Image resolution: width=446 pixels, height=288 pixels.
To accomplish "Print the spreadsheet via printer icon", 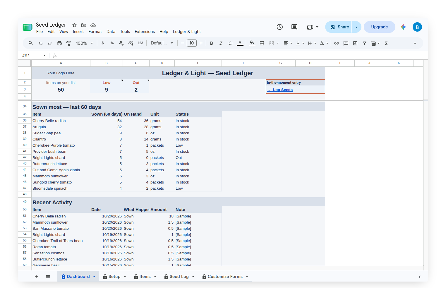I will (x=59, y=43).
